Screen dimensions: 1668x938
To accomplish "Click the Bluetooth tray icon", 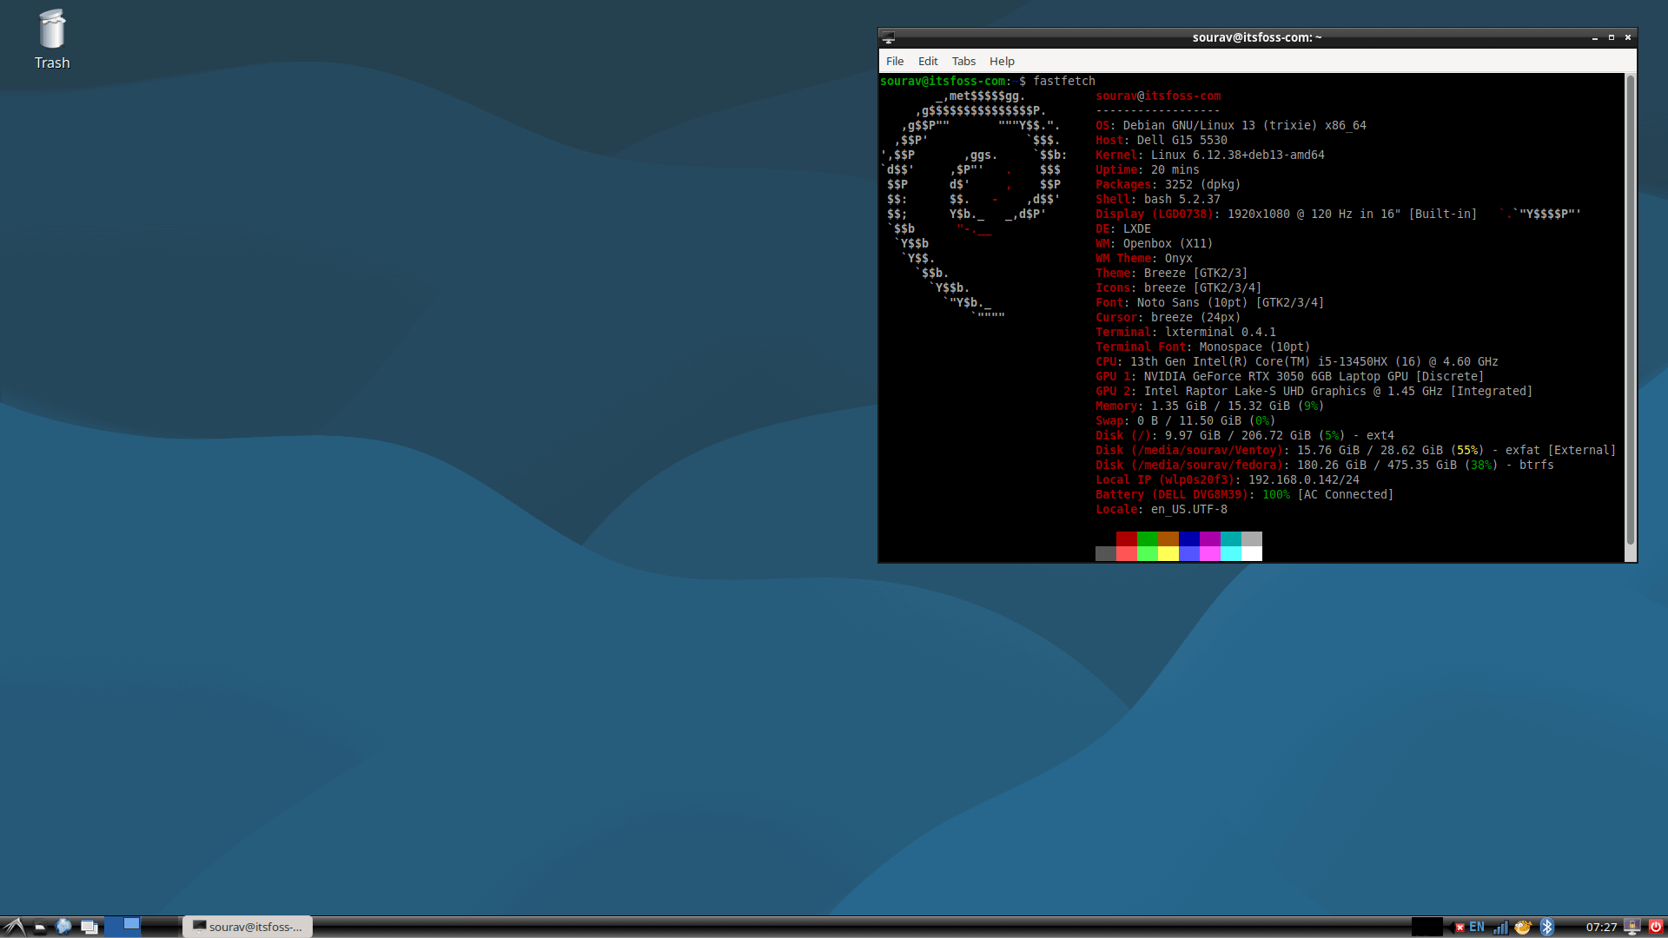I will point(1546,927).
